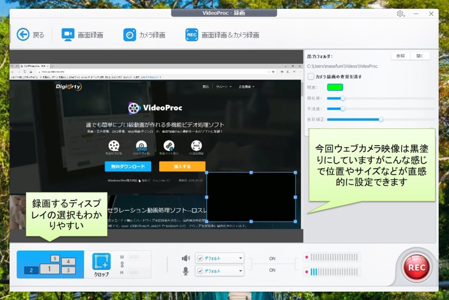Select display 4 in monitor selector
The image size is (449, 300).
click(x=68, y=261)
